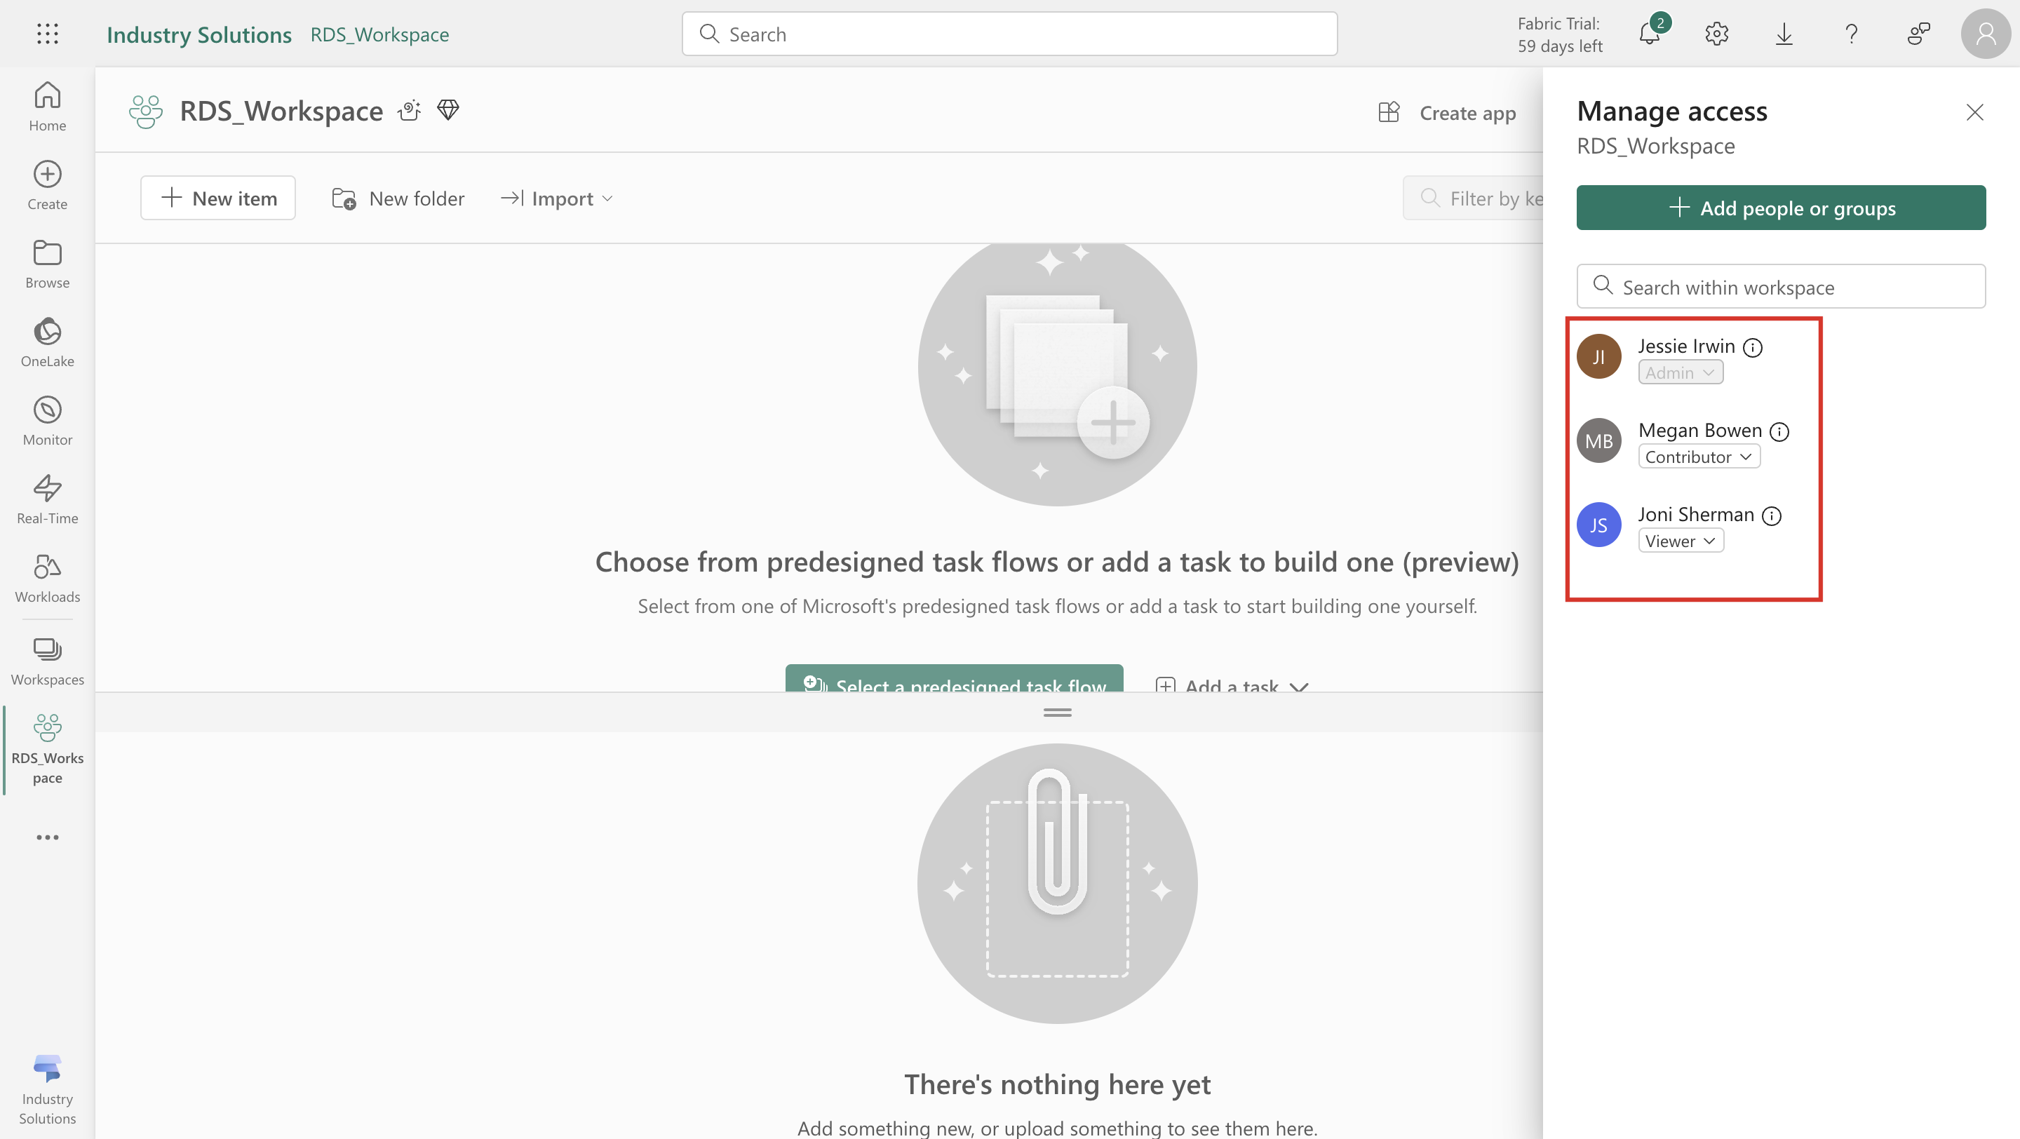Viewport: 2020px width, 1139px height.
Task: Open the settings gear icon
Action: tap(1716, 34)
